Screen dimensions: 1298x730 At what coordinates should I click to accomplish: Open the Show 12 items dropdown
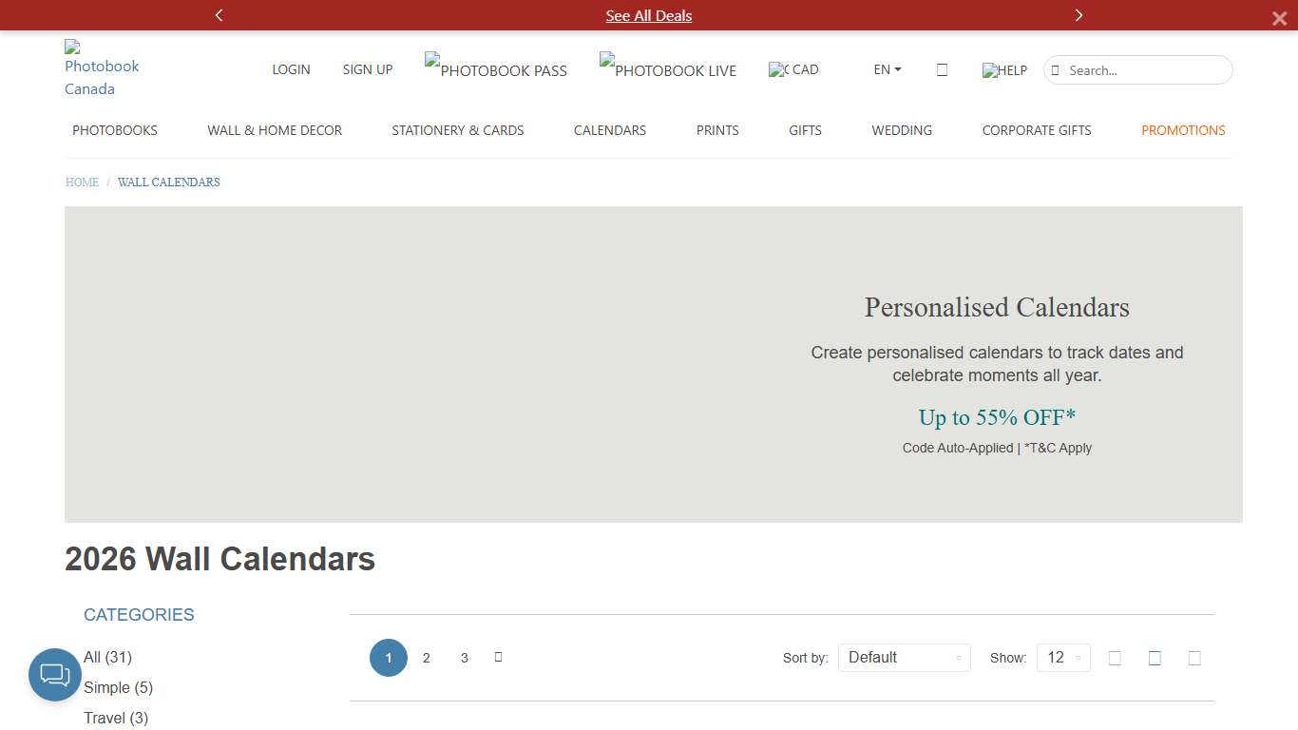1063,658
